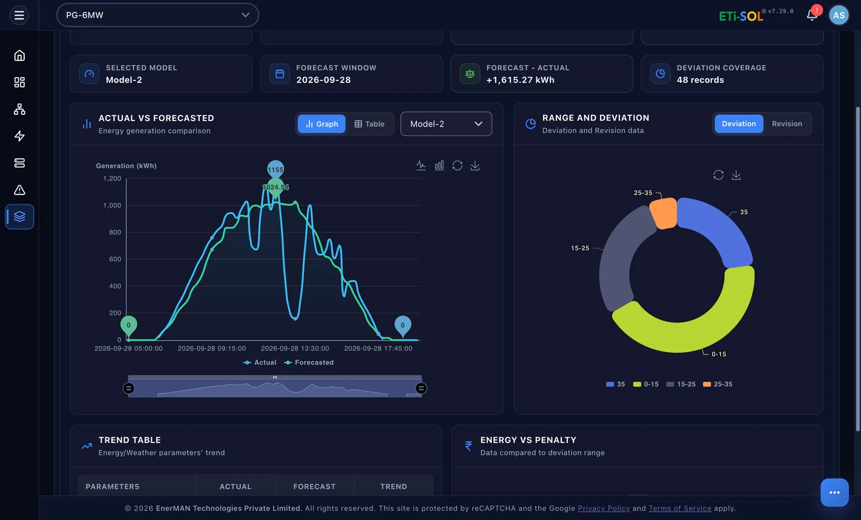Open notifications bell
Viewport: 861px width, 520px height.
[x=812, y=15]
